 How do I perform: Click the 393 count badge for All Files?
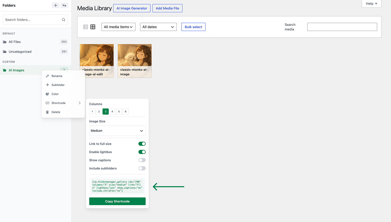point(64,42)
